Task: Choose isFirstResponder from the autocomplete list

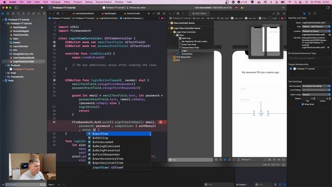Action: tap(119, 155)
